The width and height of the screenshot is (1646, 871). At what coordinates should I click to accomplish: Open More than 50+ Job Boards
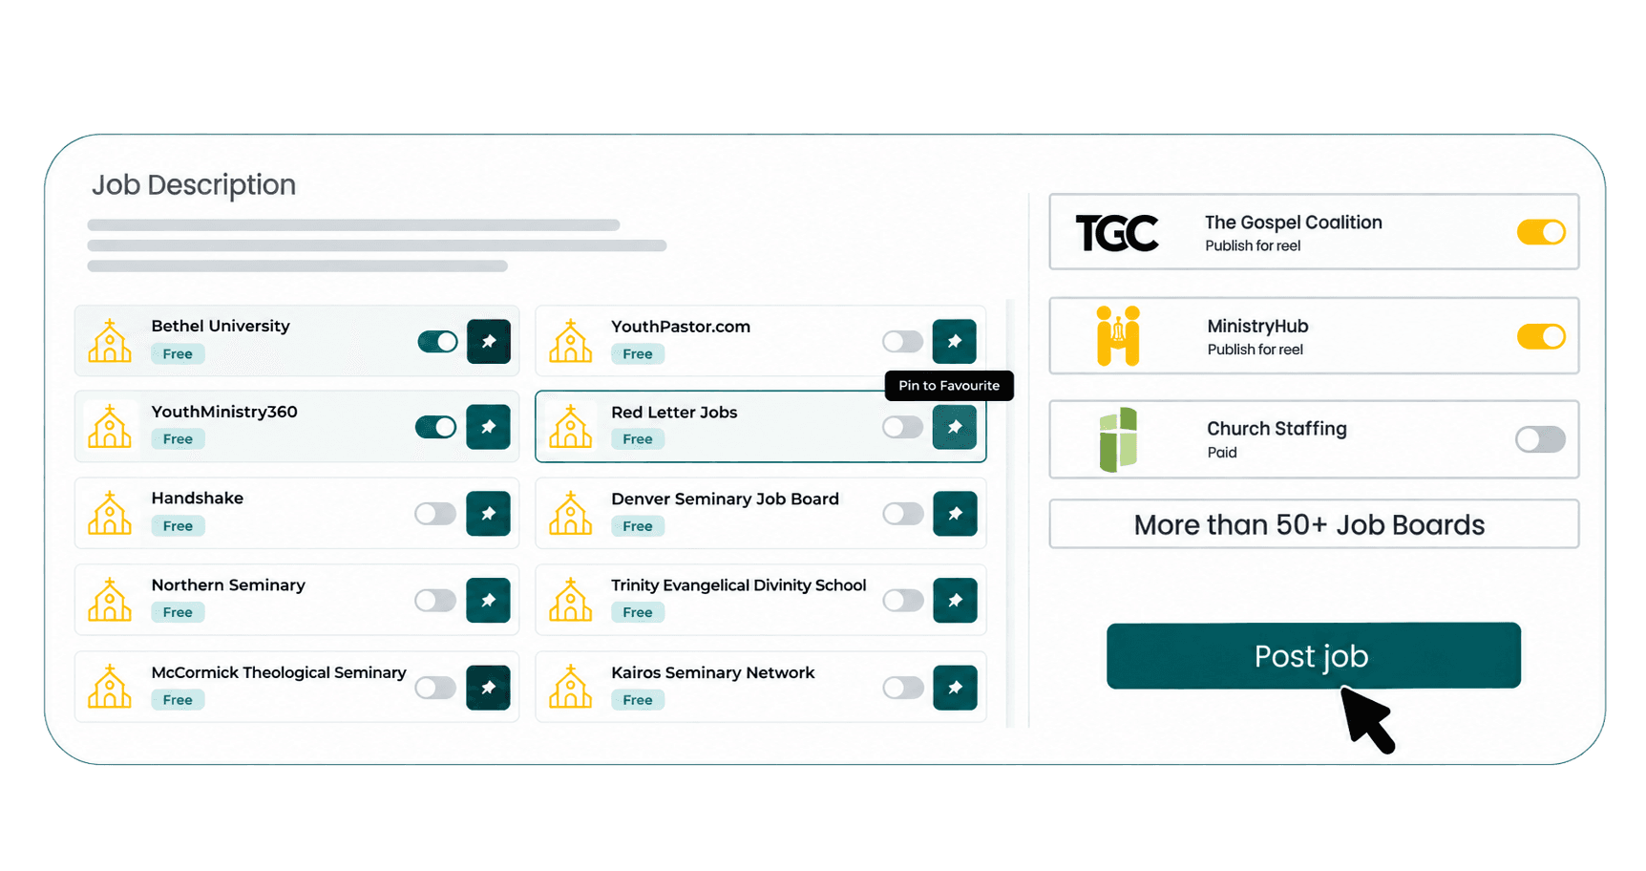(1314, 524)
